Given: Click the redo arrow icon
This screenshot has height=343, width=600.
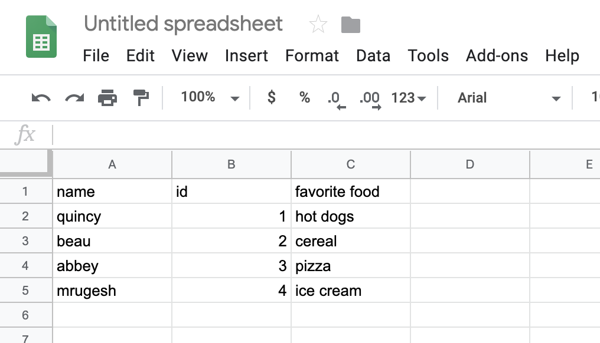Looking at the screenshot, I should pyautogui.click(x=74, y=98).
